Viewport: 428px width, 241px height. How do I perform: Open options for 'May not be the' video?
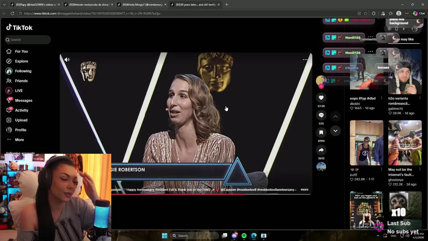coord(420,169)
